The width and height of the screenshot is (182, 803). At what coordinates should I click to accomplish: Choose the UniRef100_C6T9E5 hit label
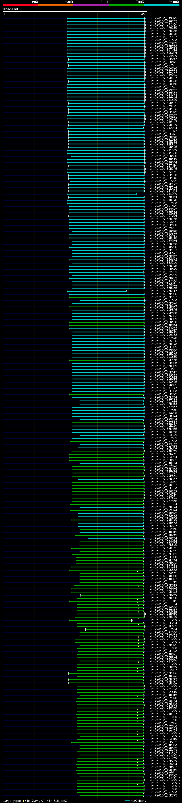(x=163, y=43)
